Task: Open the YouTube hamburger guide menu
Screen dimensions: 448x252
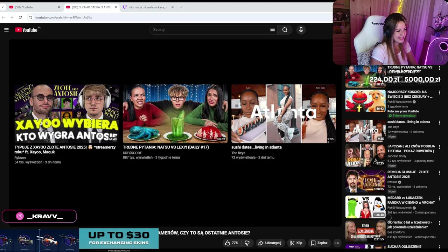Action: point(6,30)
